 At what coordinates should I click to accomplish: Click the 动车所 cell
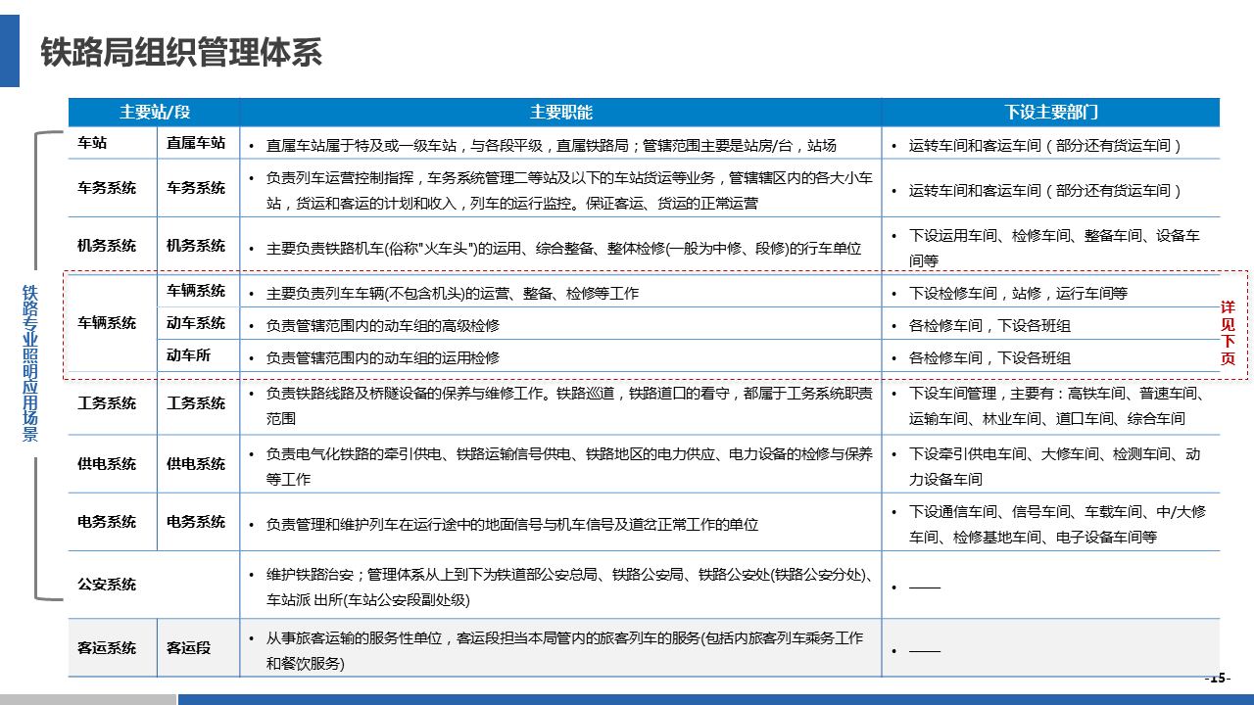tap(189, 355)
